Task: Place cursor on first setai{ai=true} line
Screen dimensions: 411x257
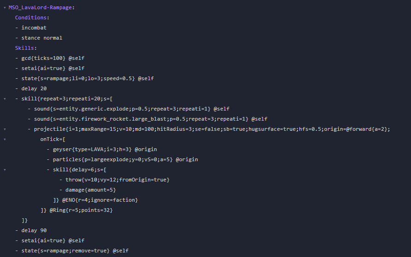Action: pos(46,68)
